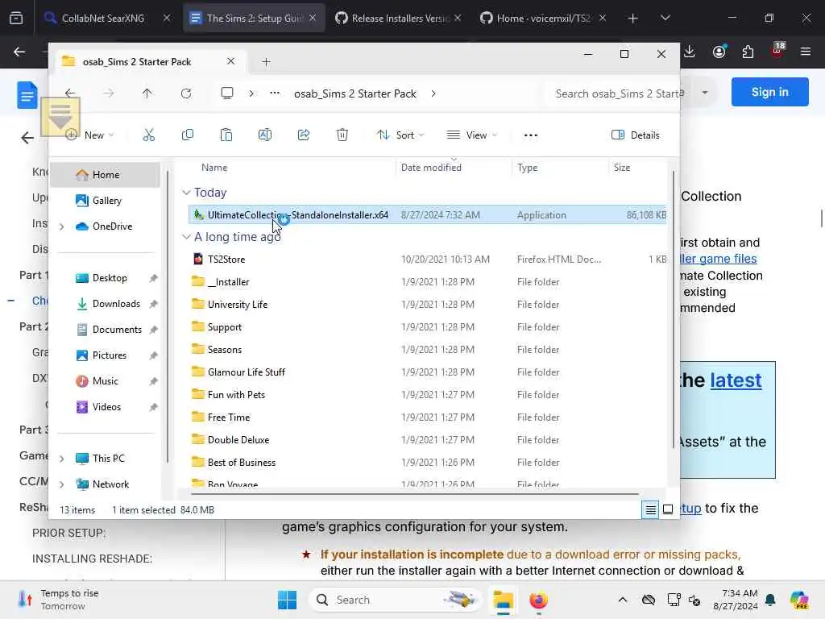Expand Network in the navigation pane
The height and width of the screenshot is (619, 825).
pyautogui.click(x=61, y=484)
